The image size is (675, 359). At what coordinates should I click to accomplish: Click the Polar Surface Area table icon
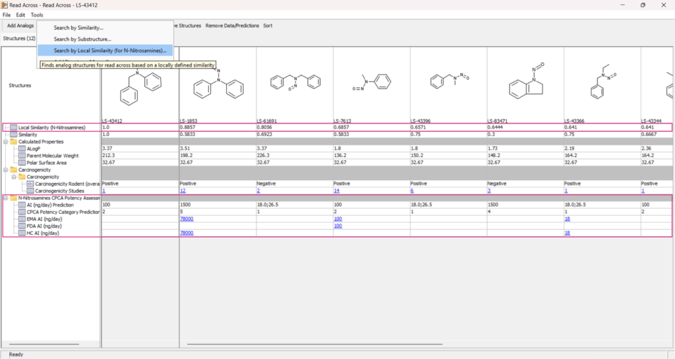22,162
